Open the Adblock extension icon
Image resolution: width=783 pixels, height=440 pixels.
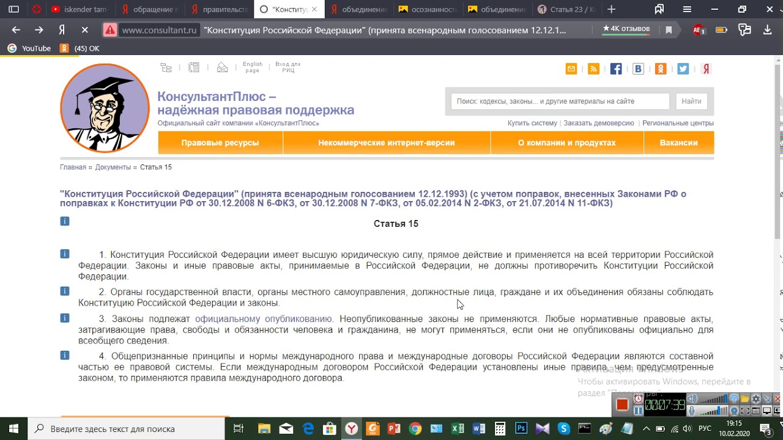point(698,30)
